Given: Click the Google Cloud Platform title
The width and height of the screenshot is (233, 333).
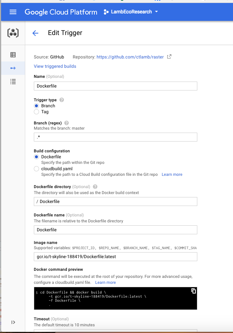Looking at the screenshot, I should coord(61,12).
